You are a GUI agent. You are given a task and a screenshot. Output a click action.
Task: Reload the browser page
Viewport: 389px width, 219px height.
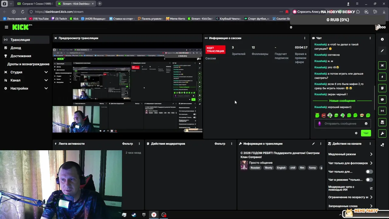pyautogui.click(x=22, y=12)
